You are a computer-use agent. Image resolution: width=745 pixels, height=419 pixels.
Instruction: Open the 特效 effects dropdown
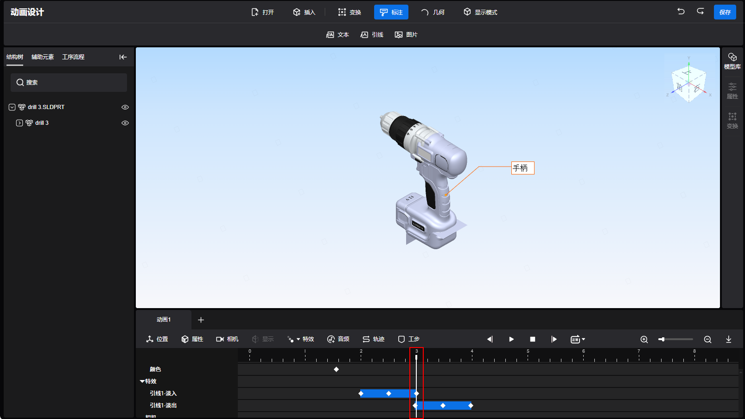pos(300,339)
